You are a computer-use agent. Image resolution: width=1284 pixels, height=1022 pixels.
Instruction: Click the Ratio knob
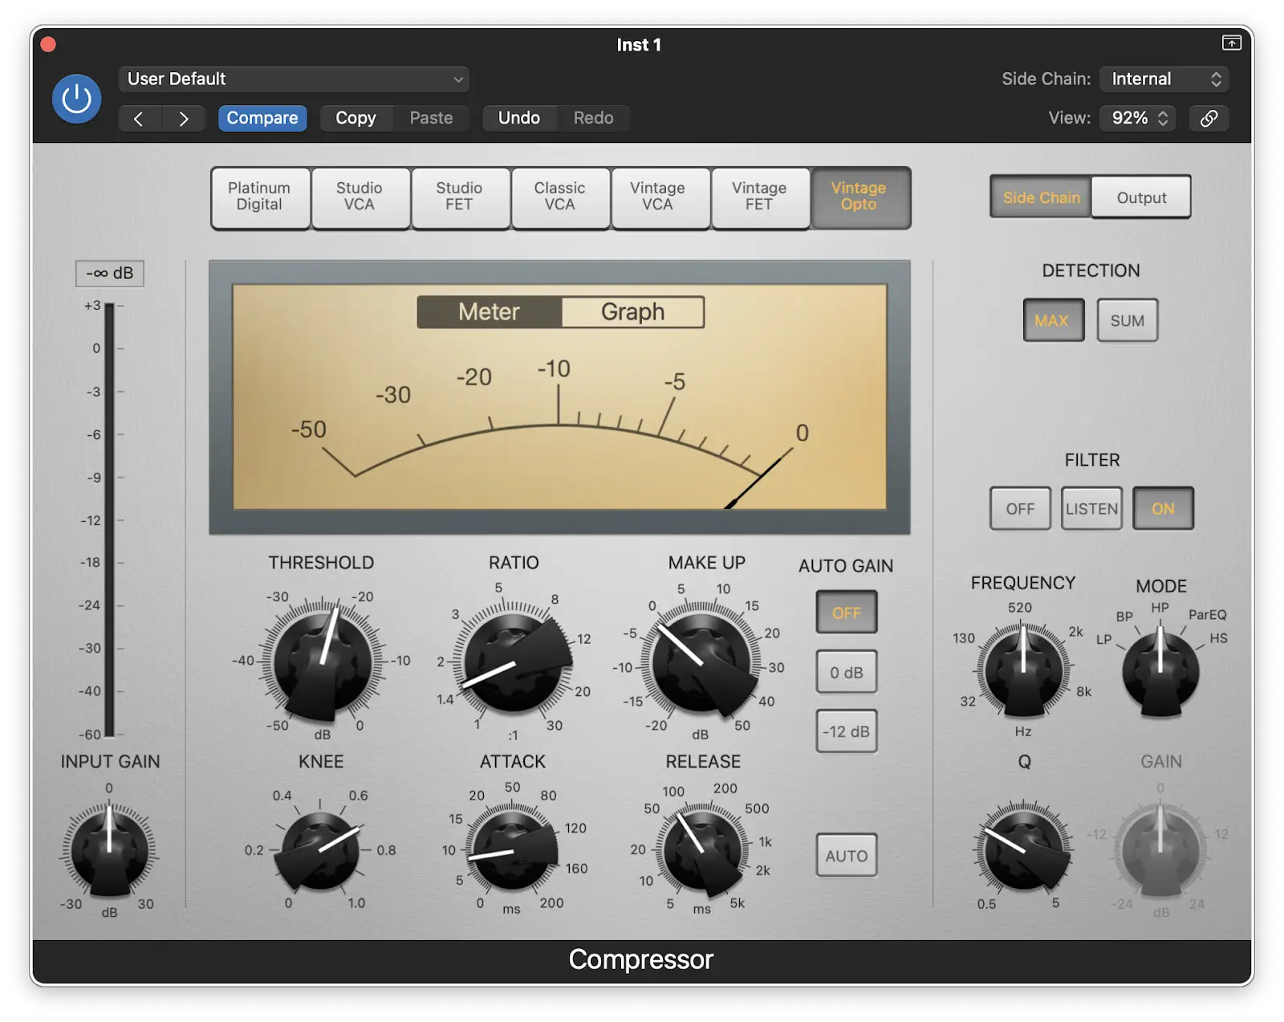pos(513,664)
